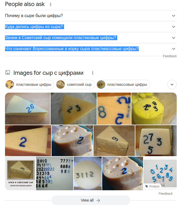Click Feedback link under People also ask
182x206 pixels.
(170, 56)
